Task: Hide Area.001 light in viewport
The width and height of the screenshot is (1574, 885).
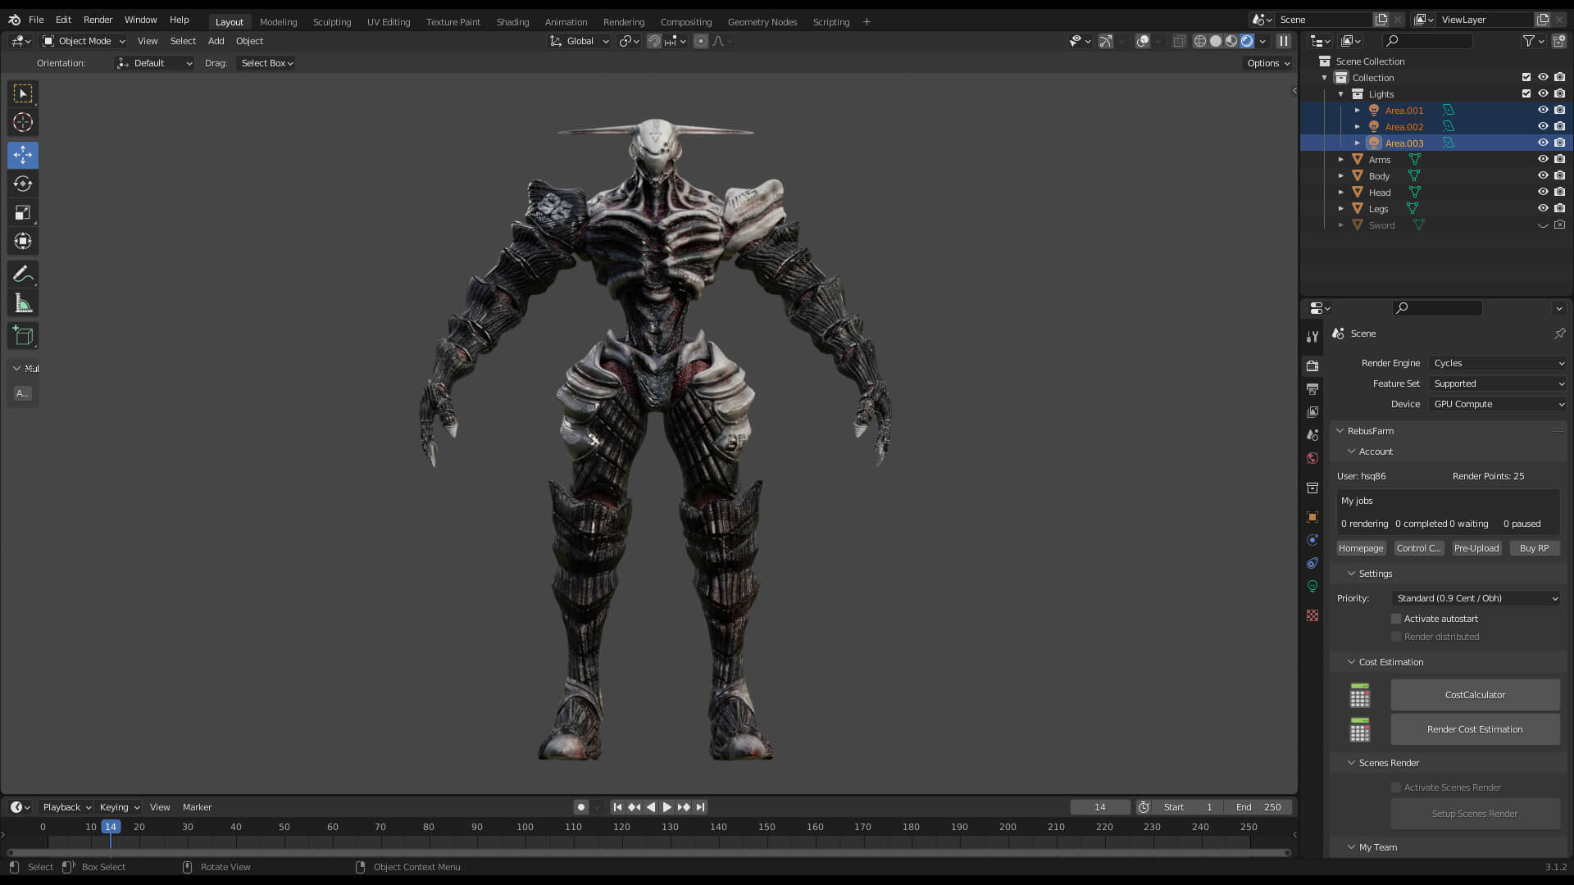Action: tap(1543, 110)
